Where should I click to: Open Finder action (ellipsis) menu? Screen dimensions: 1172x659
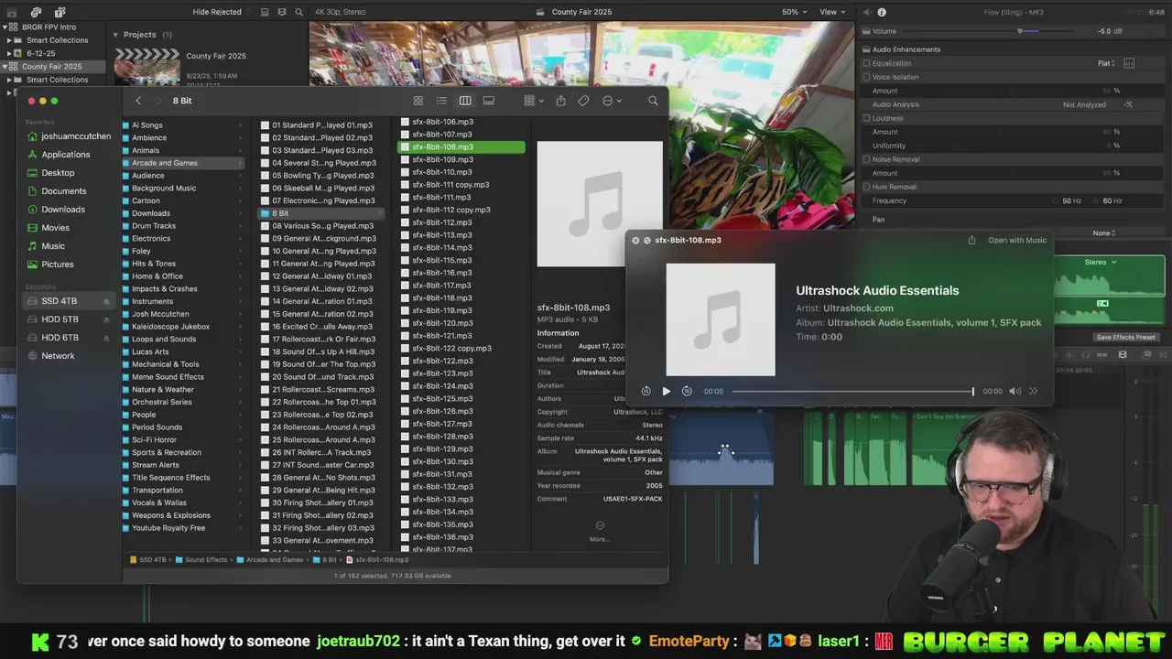coord(612,101)
